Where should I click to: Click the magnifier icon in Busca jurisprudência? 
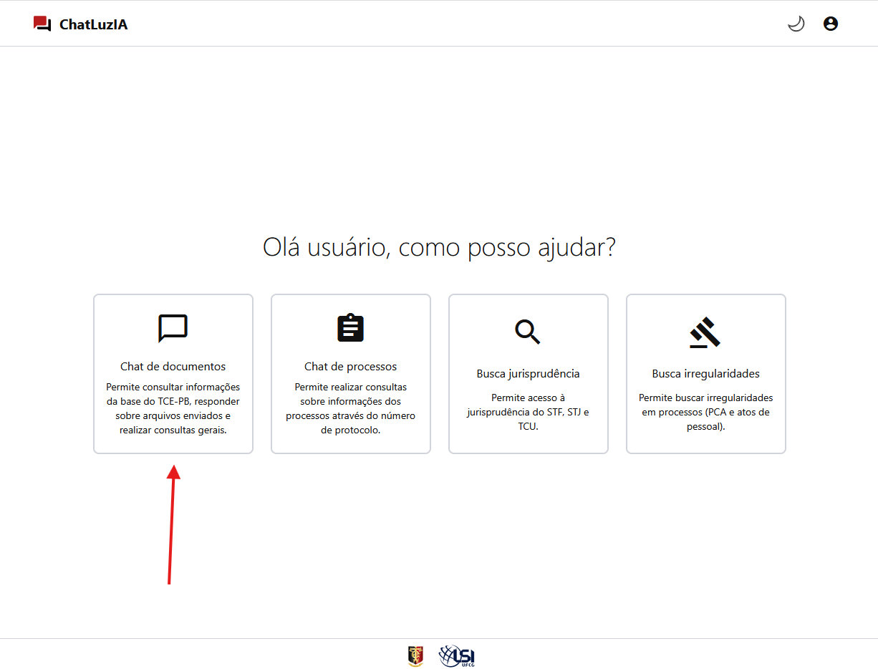coord(528,332)
